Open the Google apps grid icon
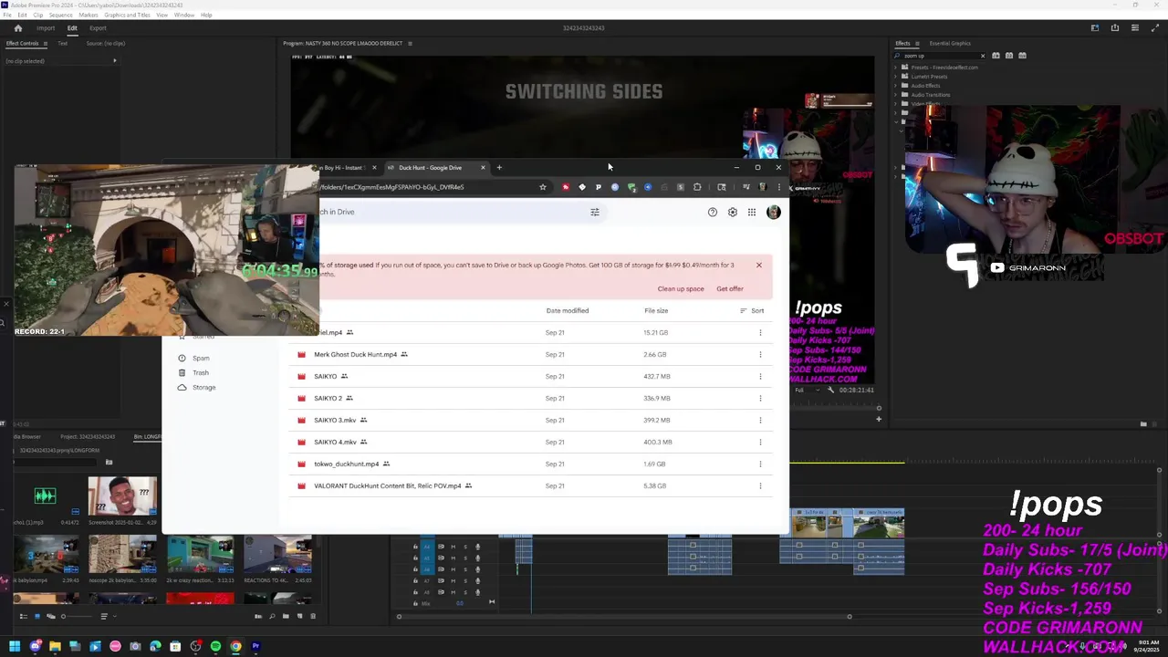The height and width of the screenshot is (657, 1168). coord(752,212)
